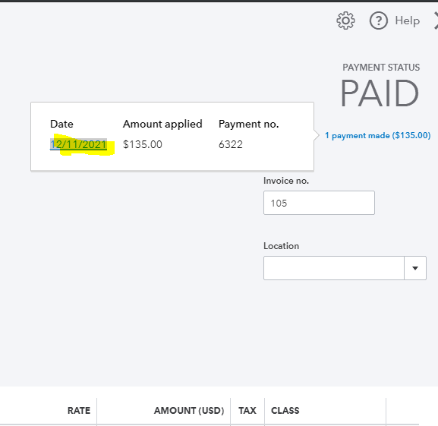Select the AMOUNT (USD) column header

(x=189, y=410)
